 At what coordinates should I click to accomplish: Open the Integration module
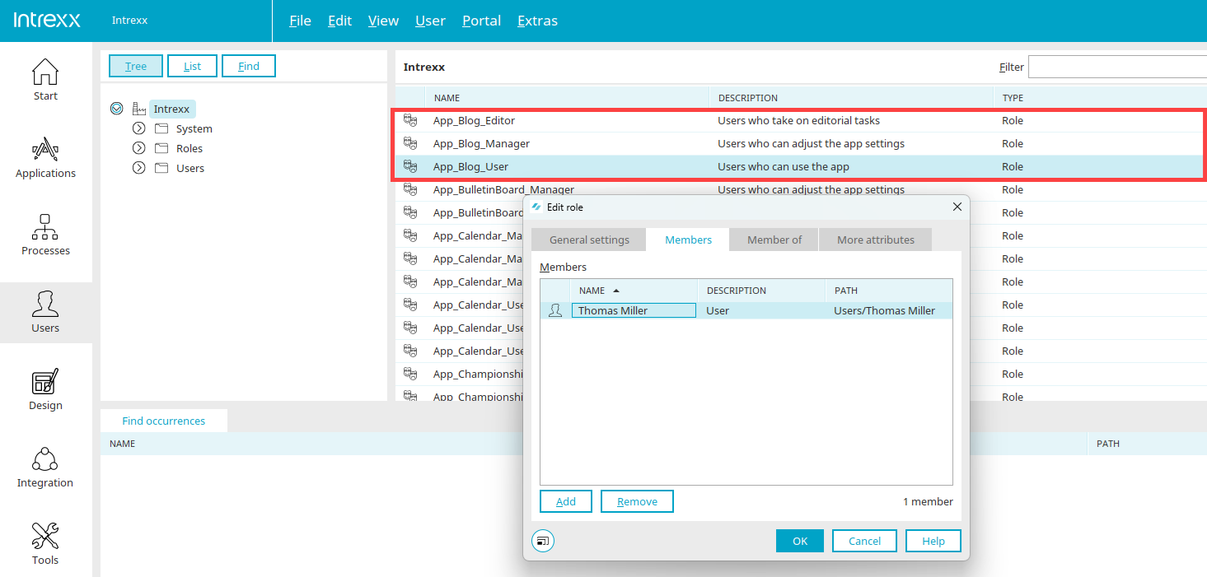[45, 467]
